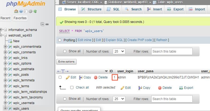
Task: Open the SQL tab
Action: click(113, 9)
